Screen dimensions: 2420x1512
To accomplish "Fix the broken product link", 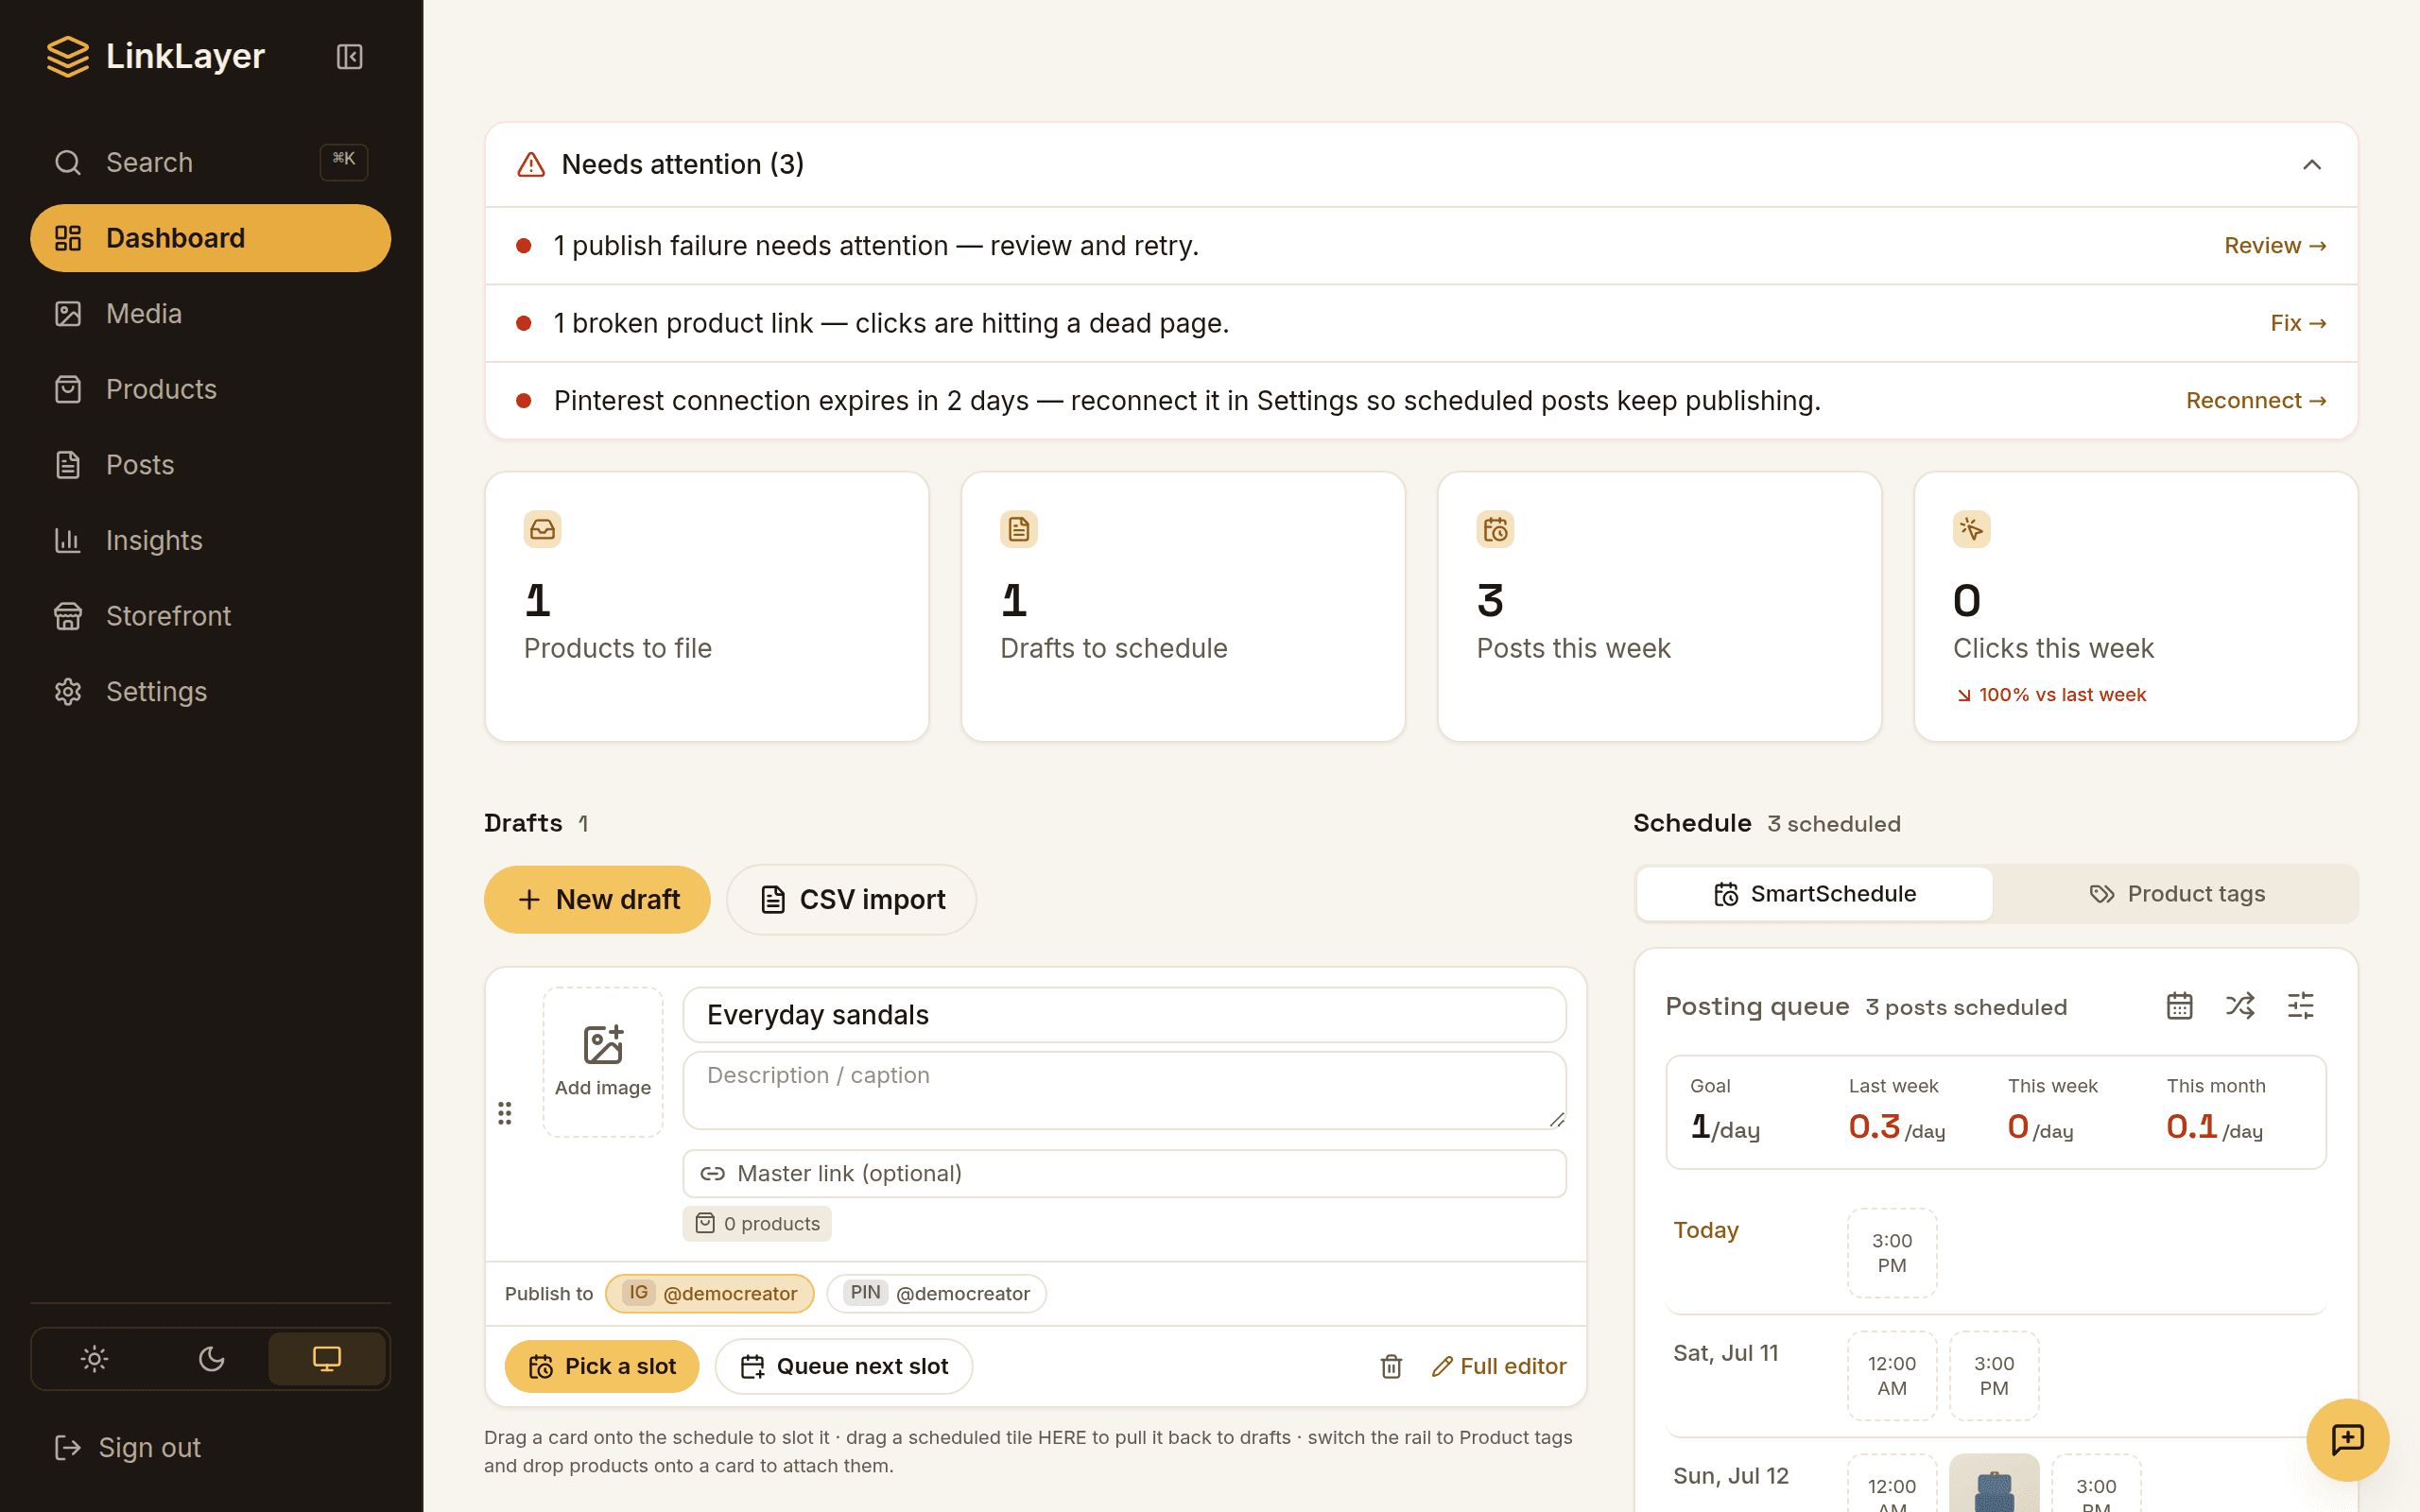I will click(x=2298, y=323).
